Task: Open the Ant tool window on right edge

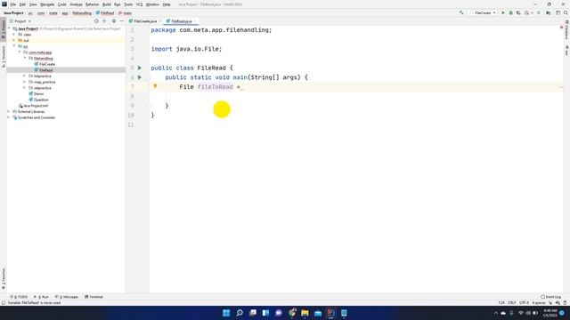Action: (566, 51)
